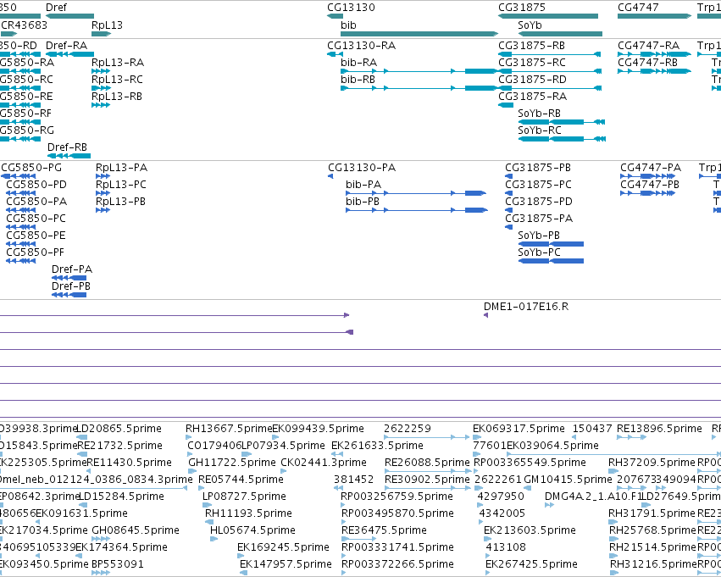Click the DME1-017E16.R clone label

pyautogui.click(x=526, y=307)
